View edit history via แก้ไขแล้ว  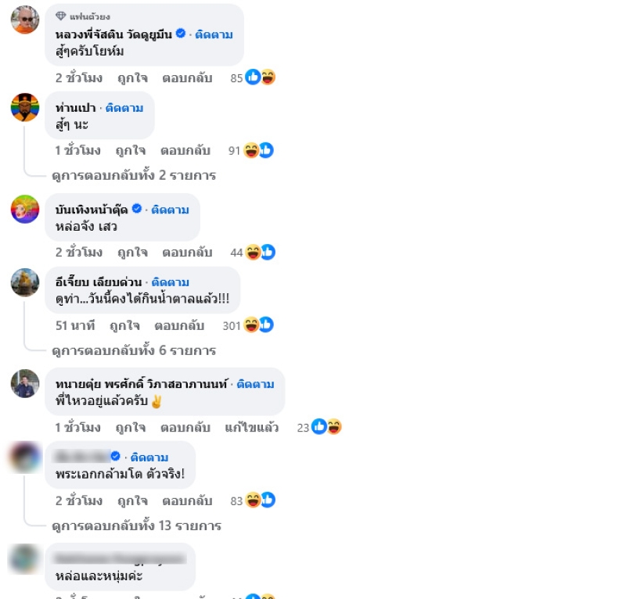[251, 428]
